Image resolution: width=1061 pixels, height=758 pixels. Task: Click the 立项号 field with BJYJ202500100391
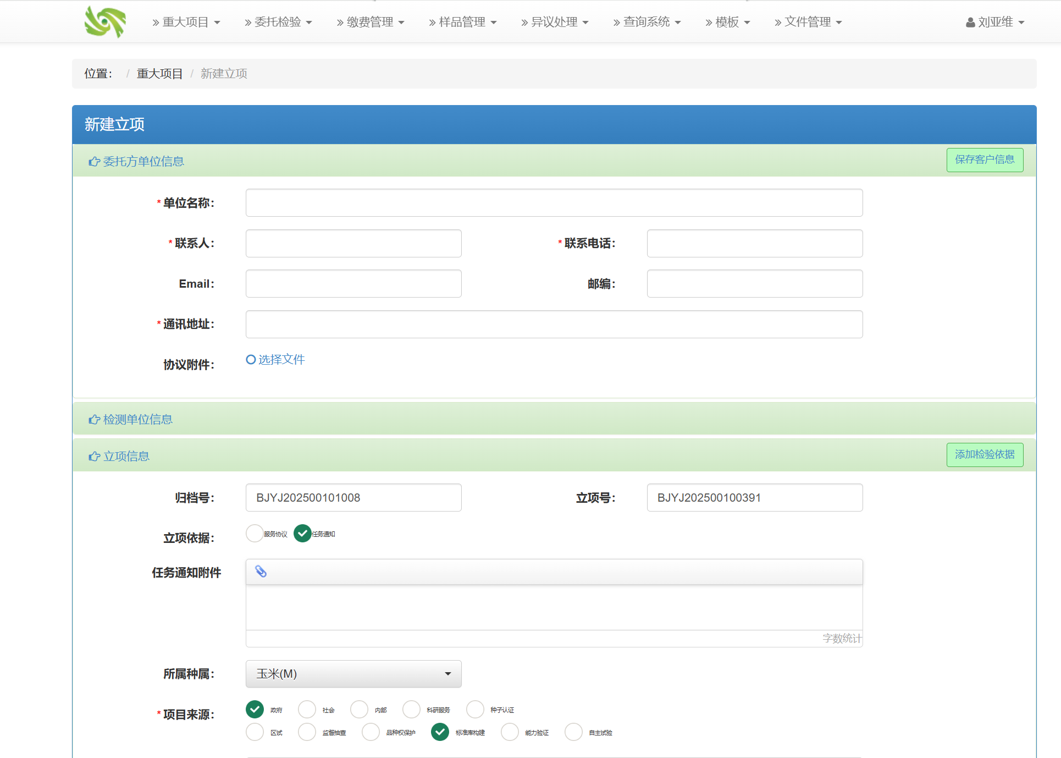coord(755,497)
